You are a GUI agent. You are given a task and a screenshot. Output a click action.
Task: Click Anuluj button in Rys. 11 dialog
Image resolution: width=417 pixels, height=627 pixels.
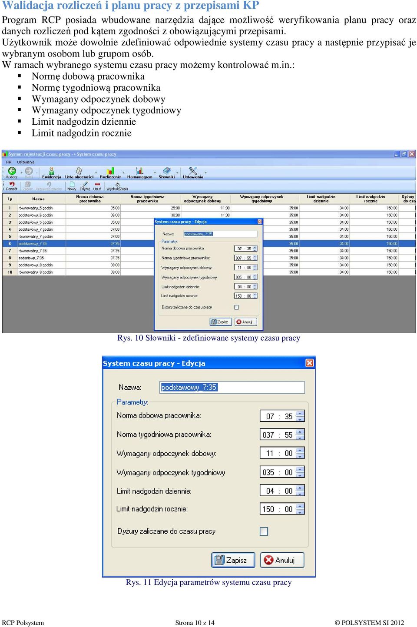coord(282,560)
